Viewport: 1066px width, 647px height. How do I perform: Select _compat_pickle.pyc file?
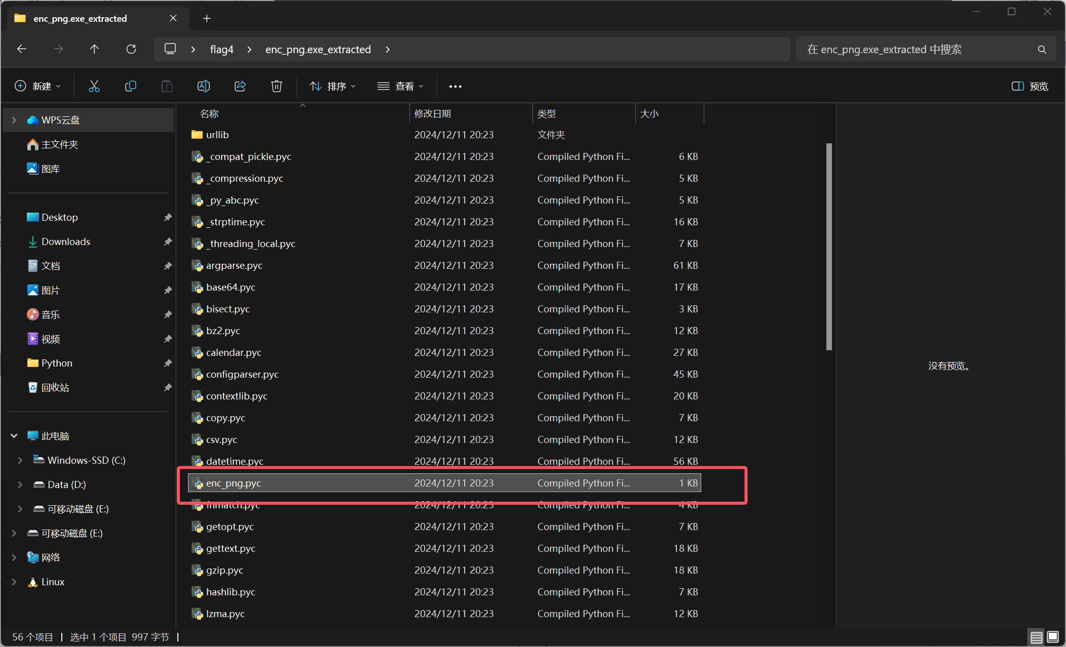(445, 156)
